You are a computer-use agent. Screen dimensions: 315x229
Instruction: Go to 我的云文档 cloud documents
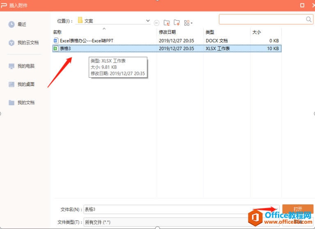(x=23, y=43)
